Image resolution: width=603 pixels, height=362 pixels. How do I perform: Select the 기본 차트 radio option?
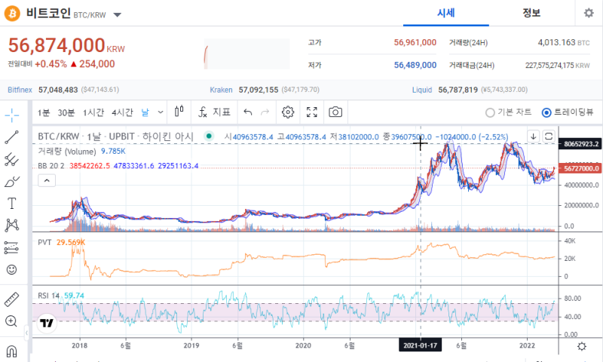click(x=508, y=112)
